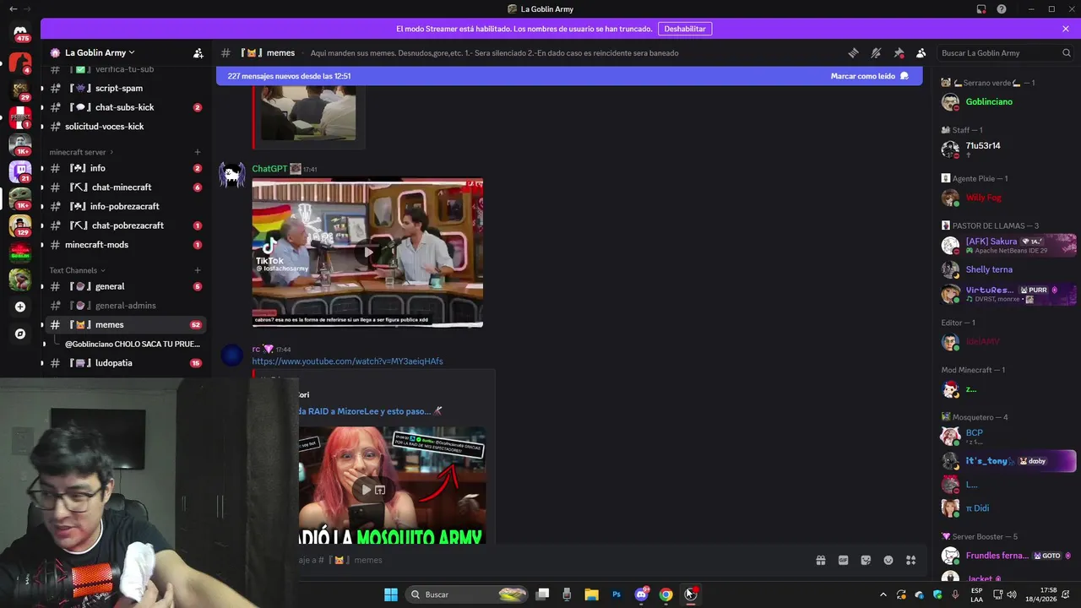Open the send gift icon
Viewport: 1081px width, 608px height.
pyautogui.click(x=820, y=560)
